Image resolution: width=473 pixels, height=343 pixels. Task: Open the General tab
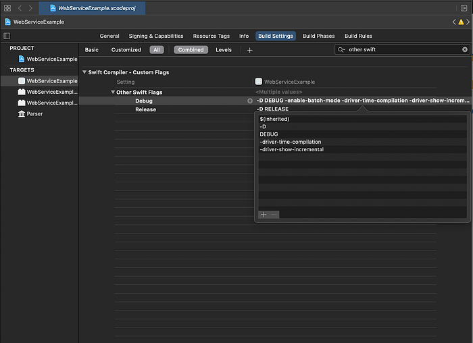[x=109, y=36]
